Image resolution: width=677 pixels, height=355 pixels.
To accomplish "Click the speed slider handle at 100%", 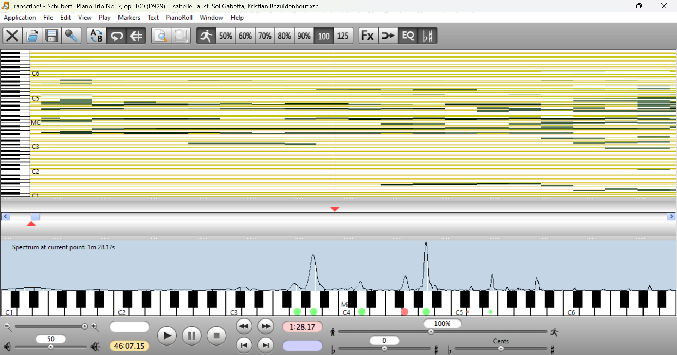I will pos(431,331).
